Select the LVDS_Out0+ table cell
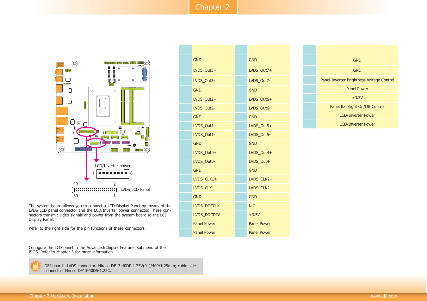The height and width of the screenshot is (301, 427). coord(213,153)
